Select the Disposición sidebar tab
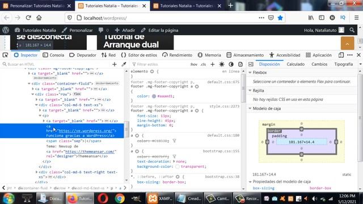This screenshot has width=363, height=204. 269,64
